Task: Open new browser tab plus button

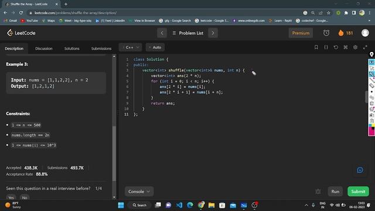Action: [66, 4]
